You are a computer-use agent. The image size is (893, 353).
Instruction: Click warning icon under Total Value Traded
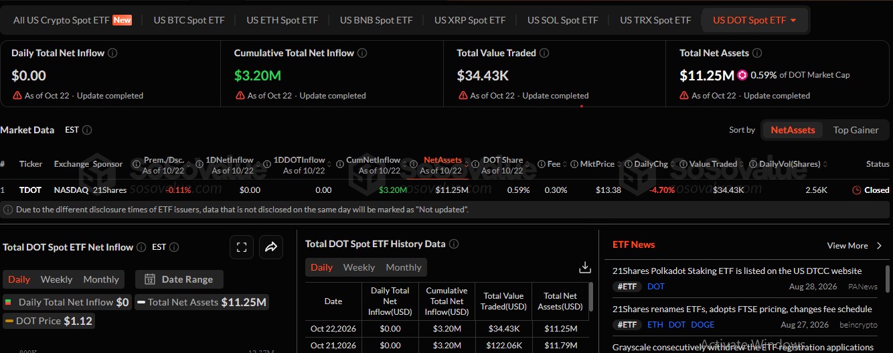(463, 95)
